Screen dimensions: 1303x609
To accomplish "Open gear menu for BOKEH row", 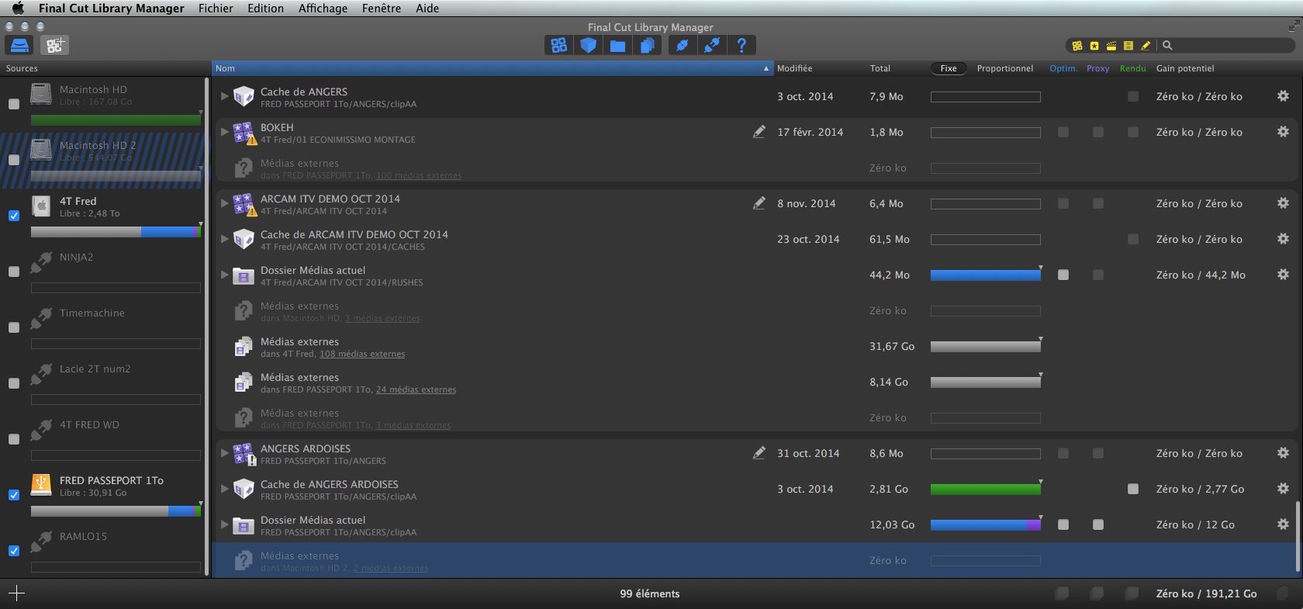I will coord(1283,132).
